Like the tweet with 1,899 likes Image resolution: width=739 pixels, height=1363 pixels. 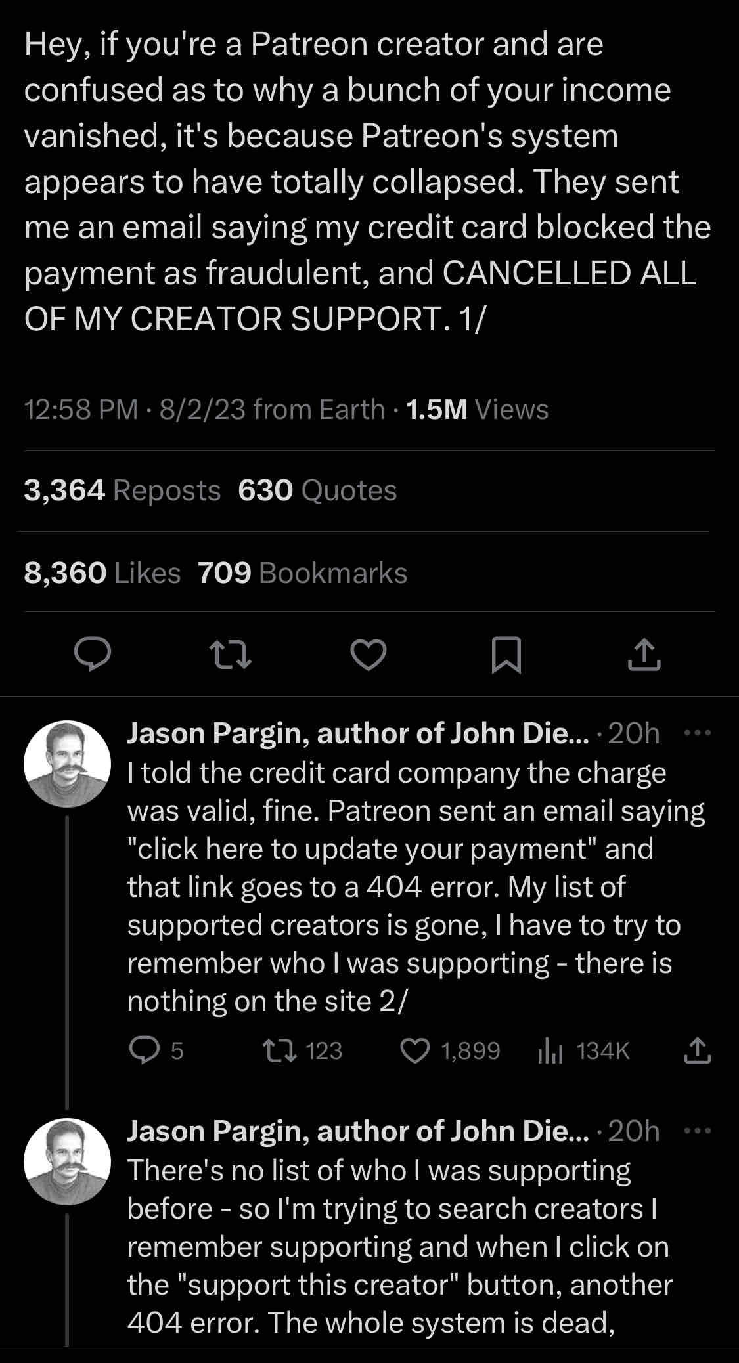point(415,1050)
